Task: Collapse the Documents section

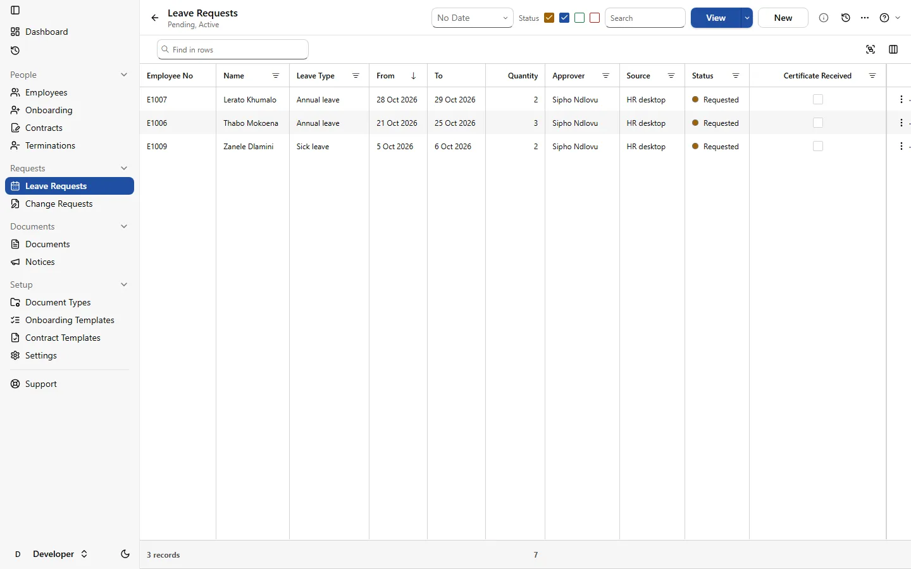Action: 124,226
